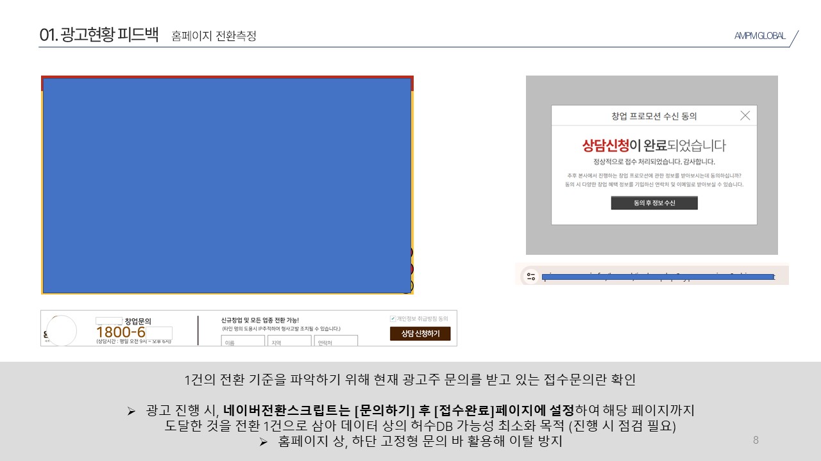Click the 신규창업 및 모든 업종 전환 가능 text

260,320
